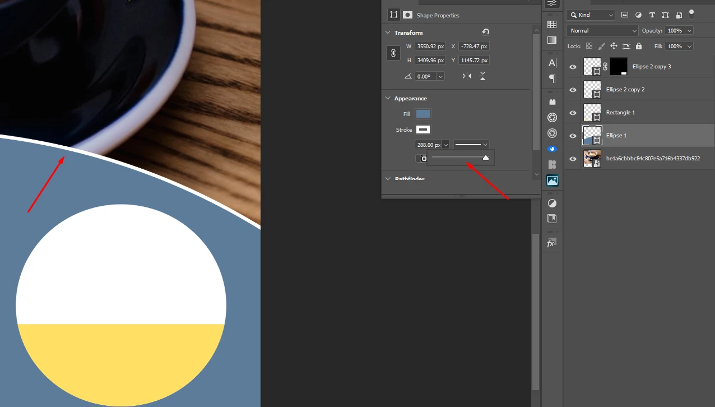Click the height H input field
This screenshot has height=407, width=715.
[x=430, y=60]
